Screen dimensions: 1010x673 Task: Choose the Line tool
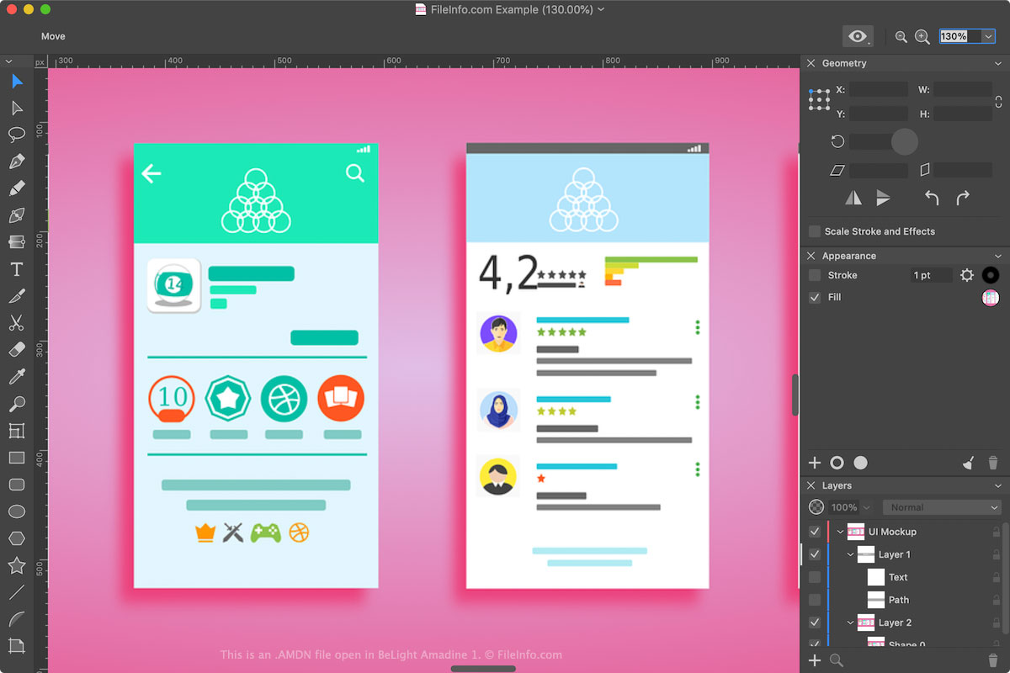pyautogui.click(x=17, y=592)
